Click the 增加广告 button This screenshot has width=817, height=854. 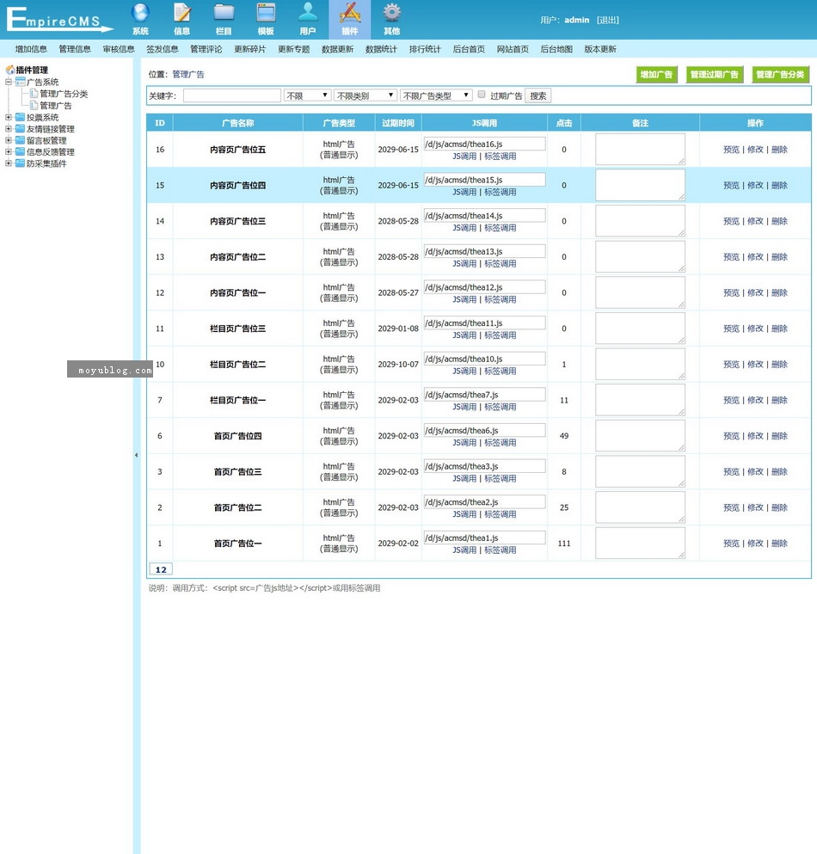point(656,75)
